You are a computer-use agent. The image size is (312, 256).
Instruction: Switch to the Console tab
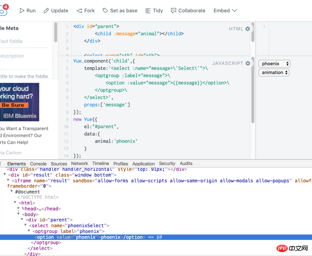tap(38, 164)
